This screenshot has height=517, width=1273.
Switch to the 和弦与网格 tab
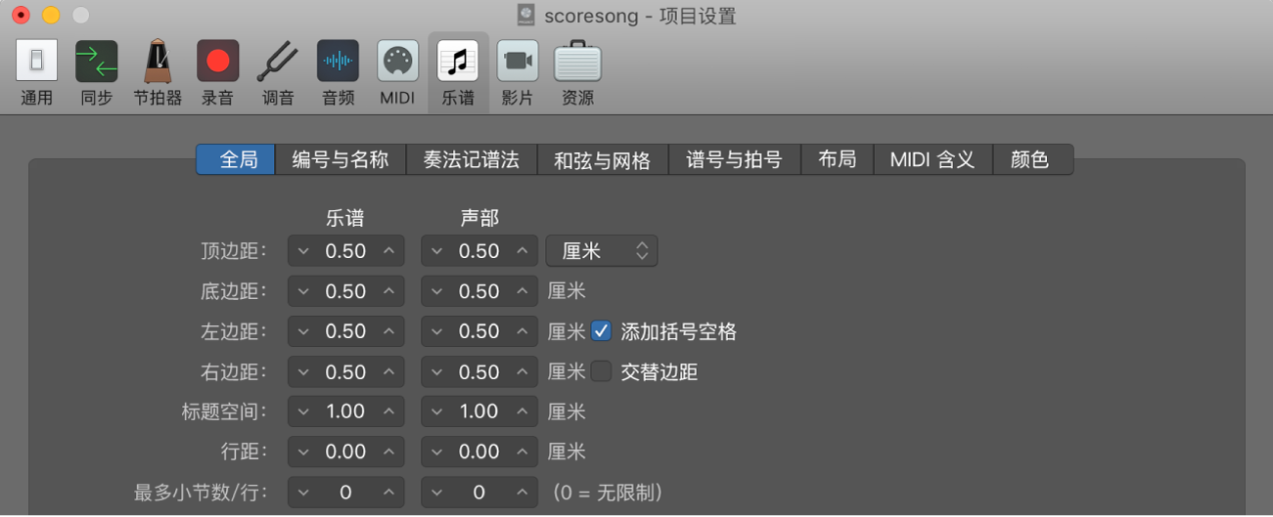603,159
